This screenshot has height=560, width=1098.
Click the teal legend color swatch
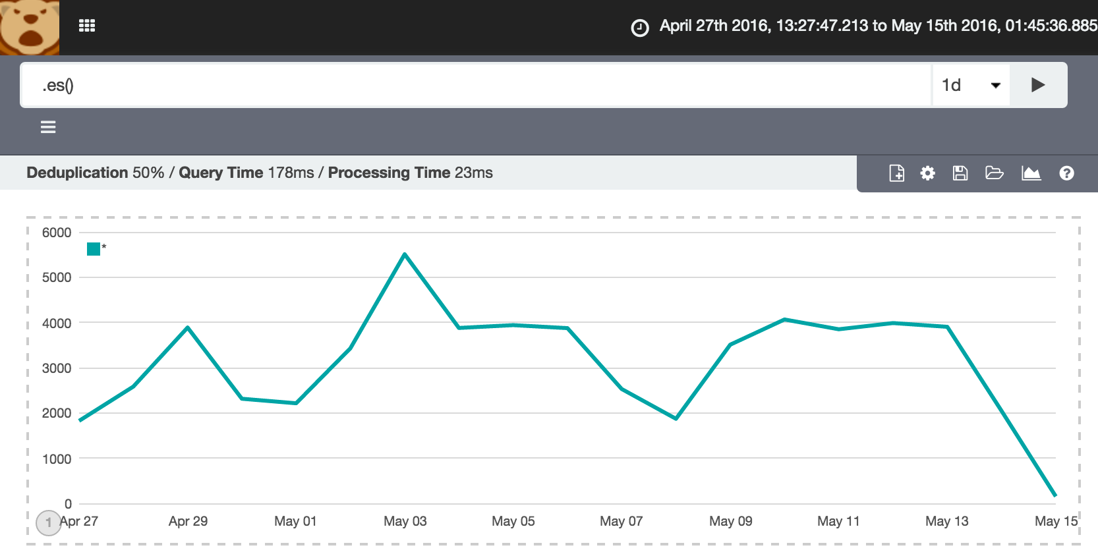point(94,248)
